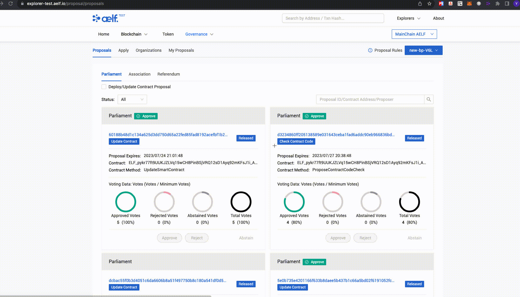This screenshot has width=520, height=297.
Task: Open the Y profile avatar
Action: tap(516, 4)
